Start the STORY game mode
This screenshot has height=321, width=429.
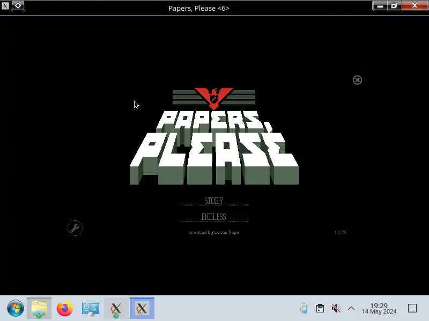(213, 201)
